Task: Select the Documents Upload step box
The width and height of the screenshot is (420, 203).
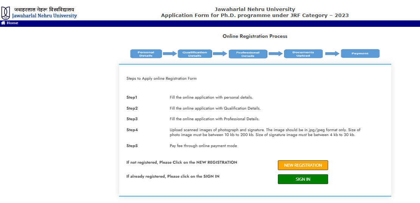Action: [x=303, y=54]
